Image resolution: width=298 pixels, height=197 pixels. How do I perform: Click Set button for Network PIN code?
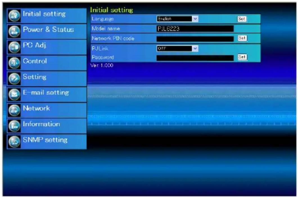242,38
